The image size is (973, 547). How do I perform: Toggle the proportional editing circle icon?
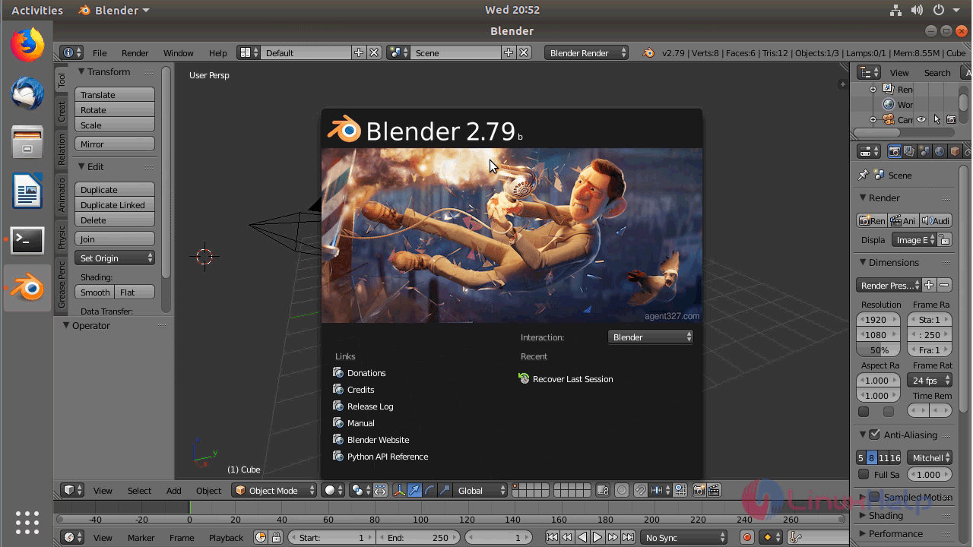(x=621, y=490)
